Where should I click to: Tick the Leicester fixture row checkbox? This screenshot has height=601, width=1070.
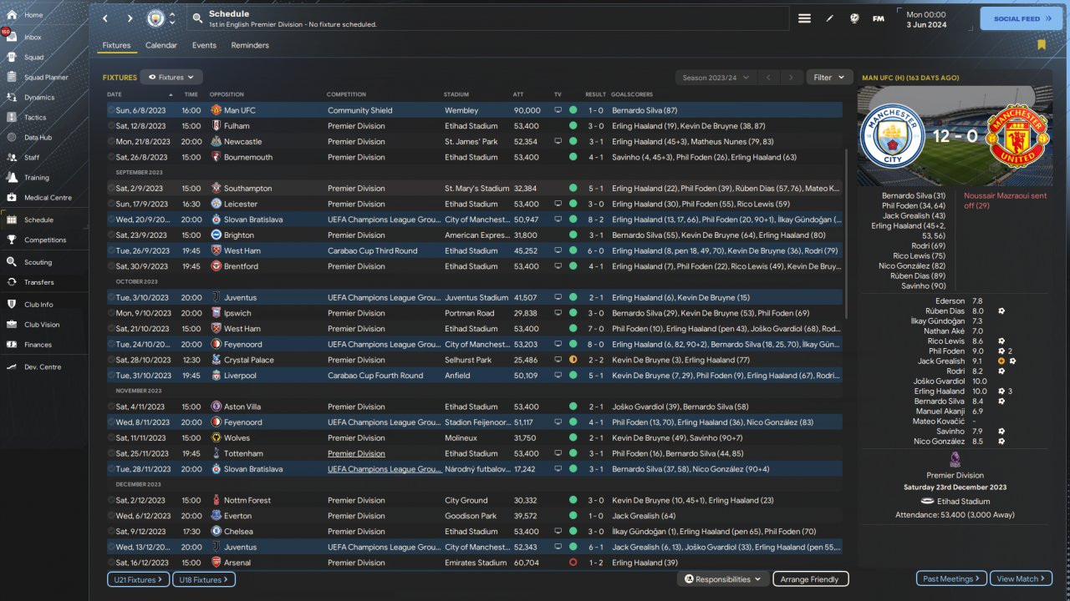point(110,204)
